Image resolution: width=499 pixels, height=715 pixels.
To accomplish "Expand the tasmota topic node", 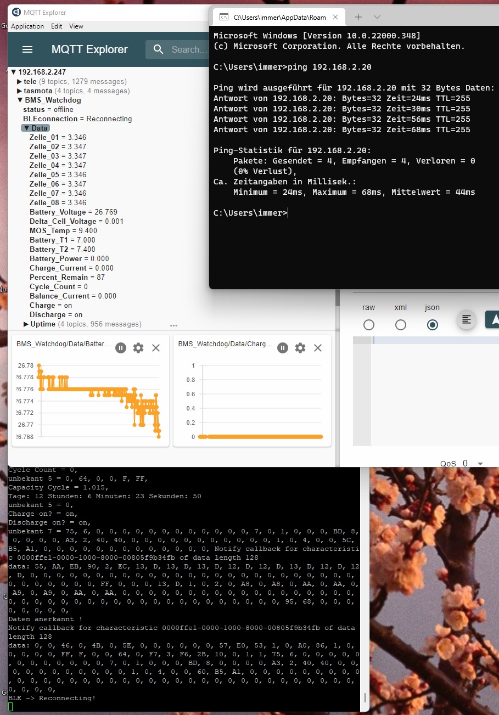I will click(20, 91).
